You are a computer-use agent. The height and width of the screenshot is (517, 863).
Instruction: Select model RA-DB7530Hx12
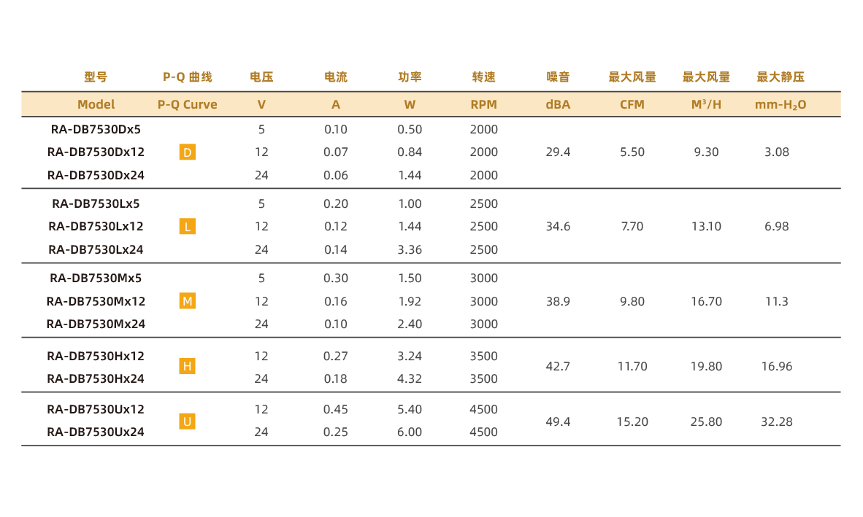[96, 356]
